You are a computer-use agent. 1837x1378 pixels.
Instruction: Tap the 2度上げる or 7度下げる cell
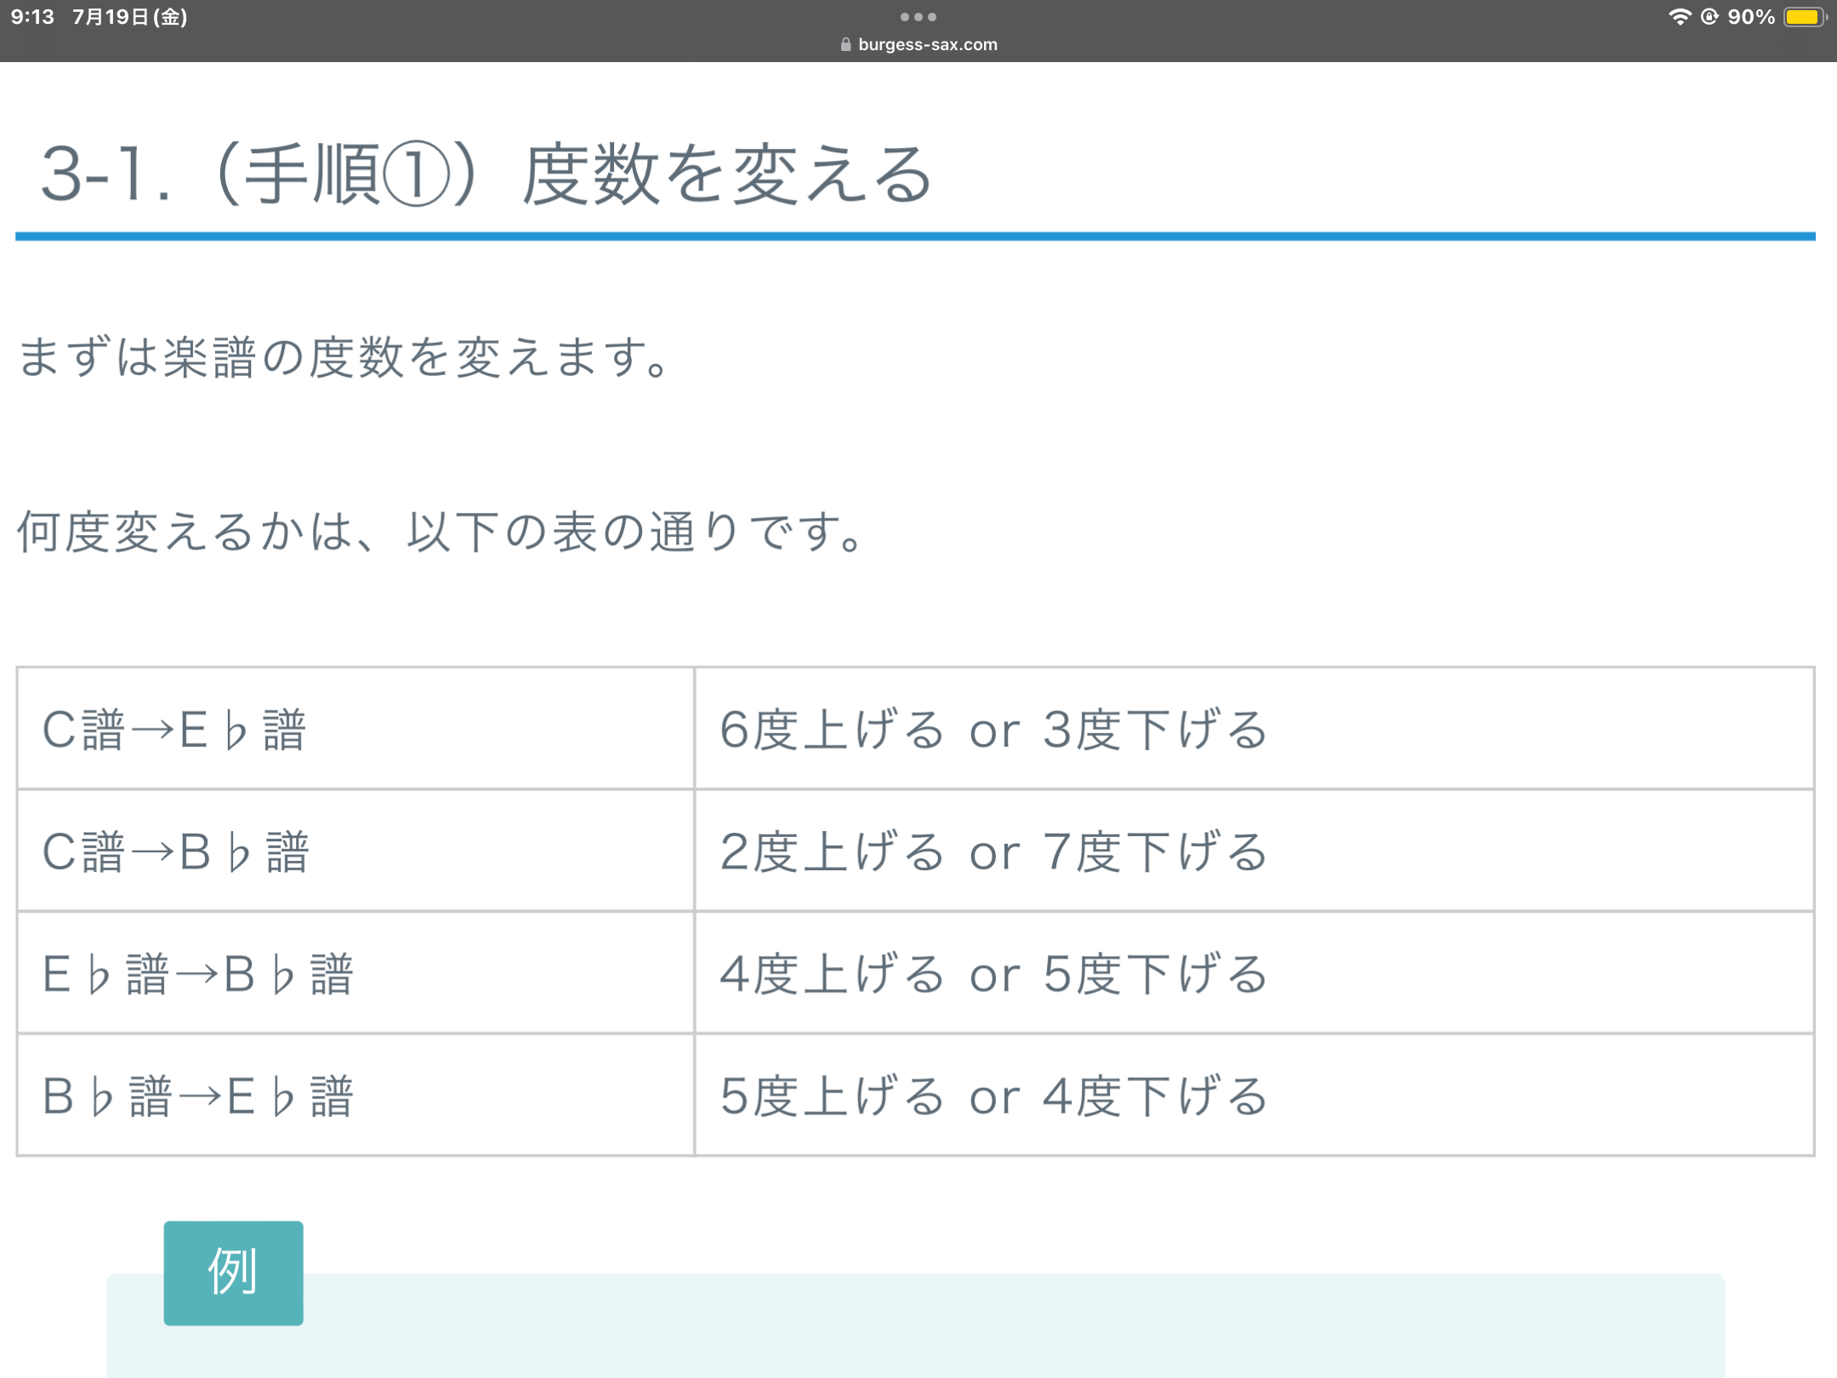click(993, 851)
